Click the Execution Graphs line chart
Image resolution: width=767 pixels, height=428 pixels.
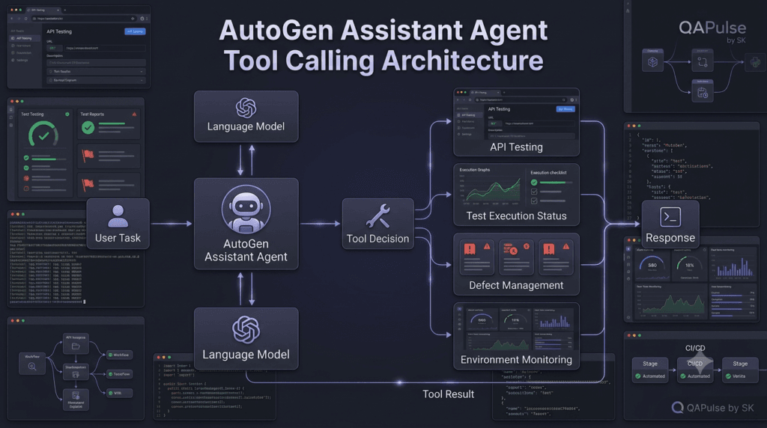pyautogui.click(x=490, y=189)
